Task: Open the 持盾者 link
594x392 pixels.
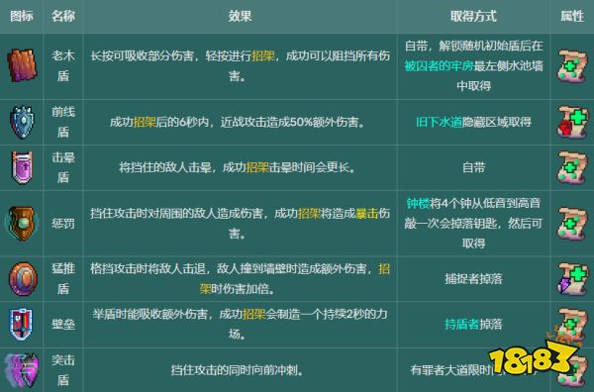Action: tap(461, 325)
